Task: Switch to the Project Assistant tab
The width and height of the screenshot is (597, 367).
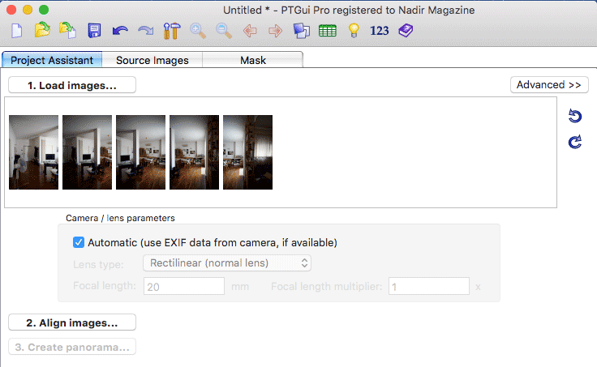Action: pyautogui.click(x=52, y=60)
